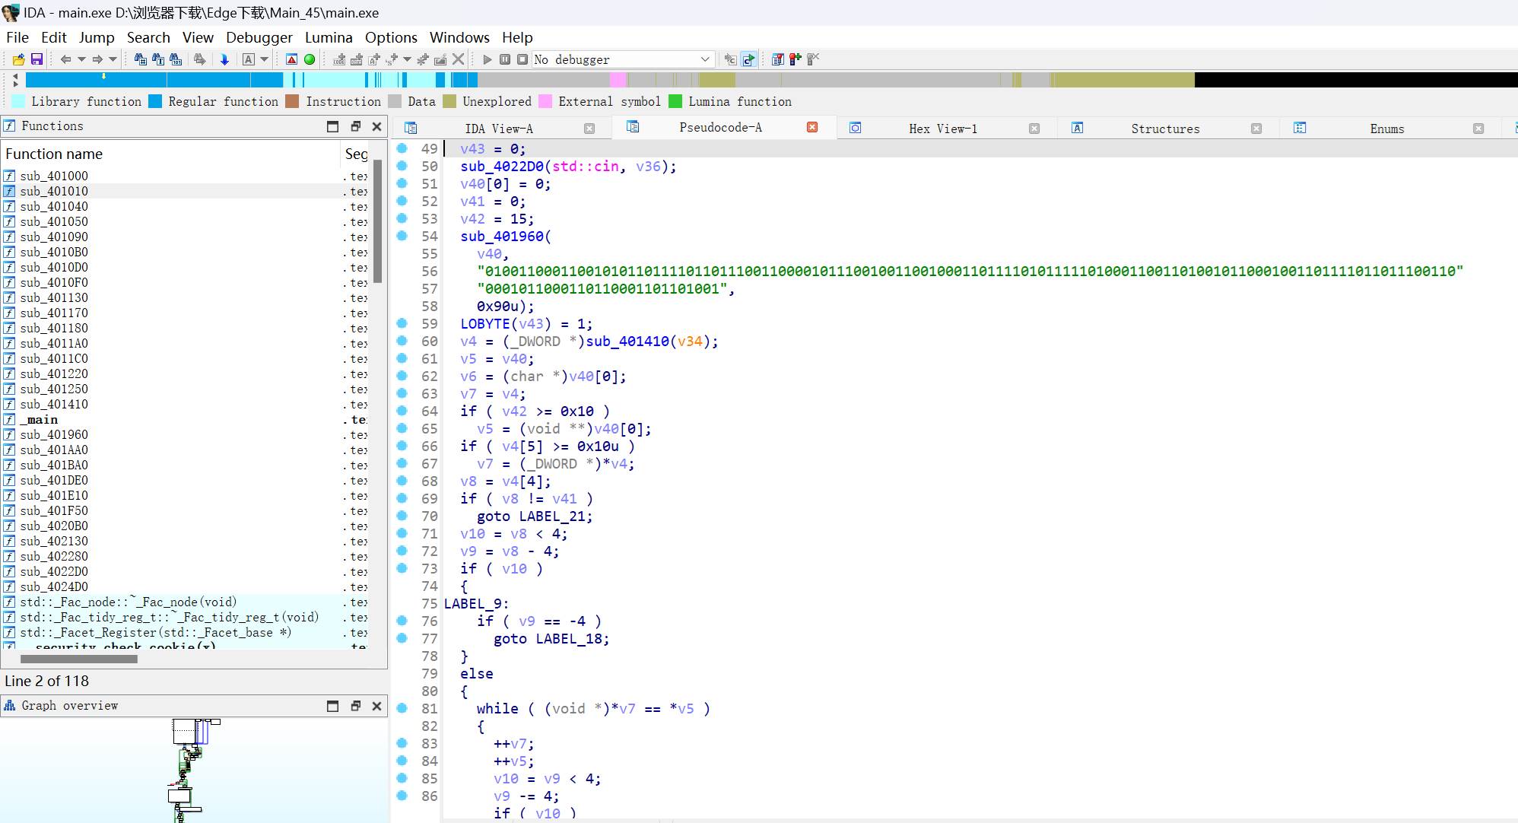
Task: Select sub_401410 in Functions list
Action: [x=54, y=405]
